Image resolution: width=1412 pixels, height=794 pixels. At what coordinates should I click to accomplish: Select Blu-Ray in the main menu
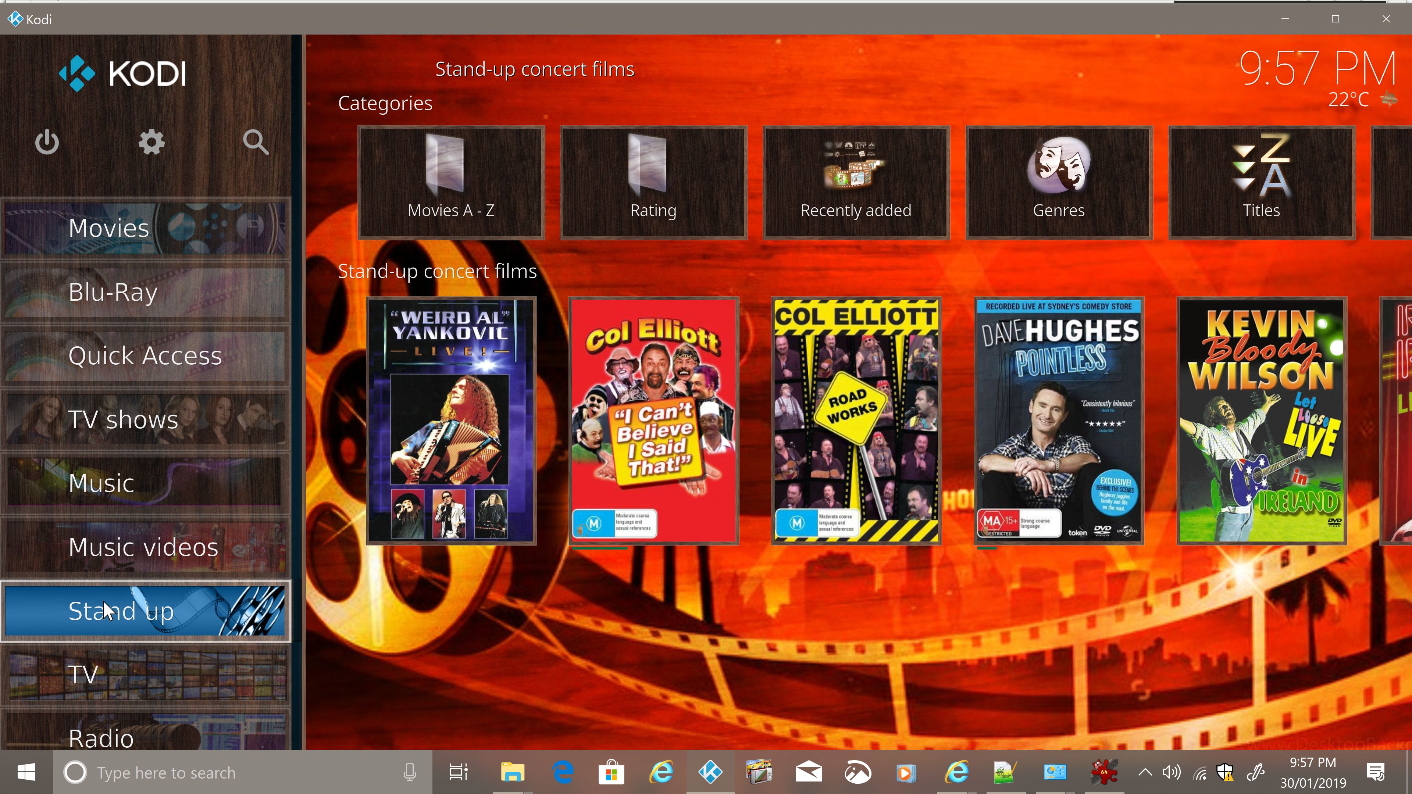[x=145, y=292]
